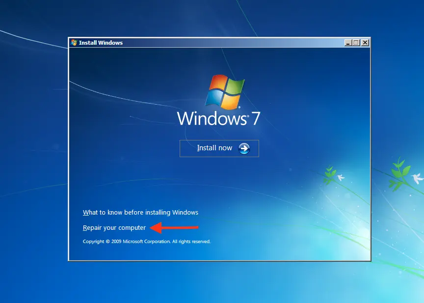Maximize the Install Windows dialog

click(356, 43)
